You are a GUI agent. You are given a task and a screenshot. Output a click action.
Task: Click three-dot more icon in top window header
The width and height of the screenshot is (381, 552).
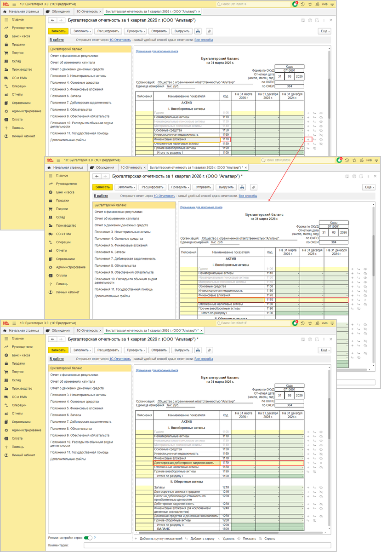tap(324, 21)
